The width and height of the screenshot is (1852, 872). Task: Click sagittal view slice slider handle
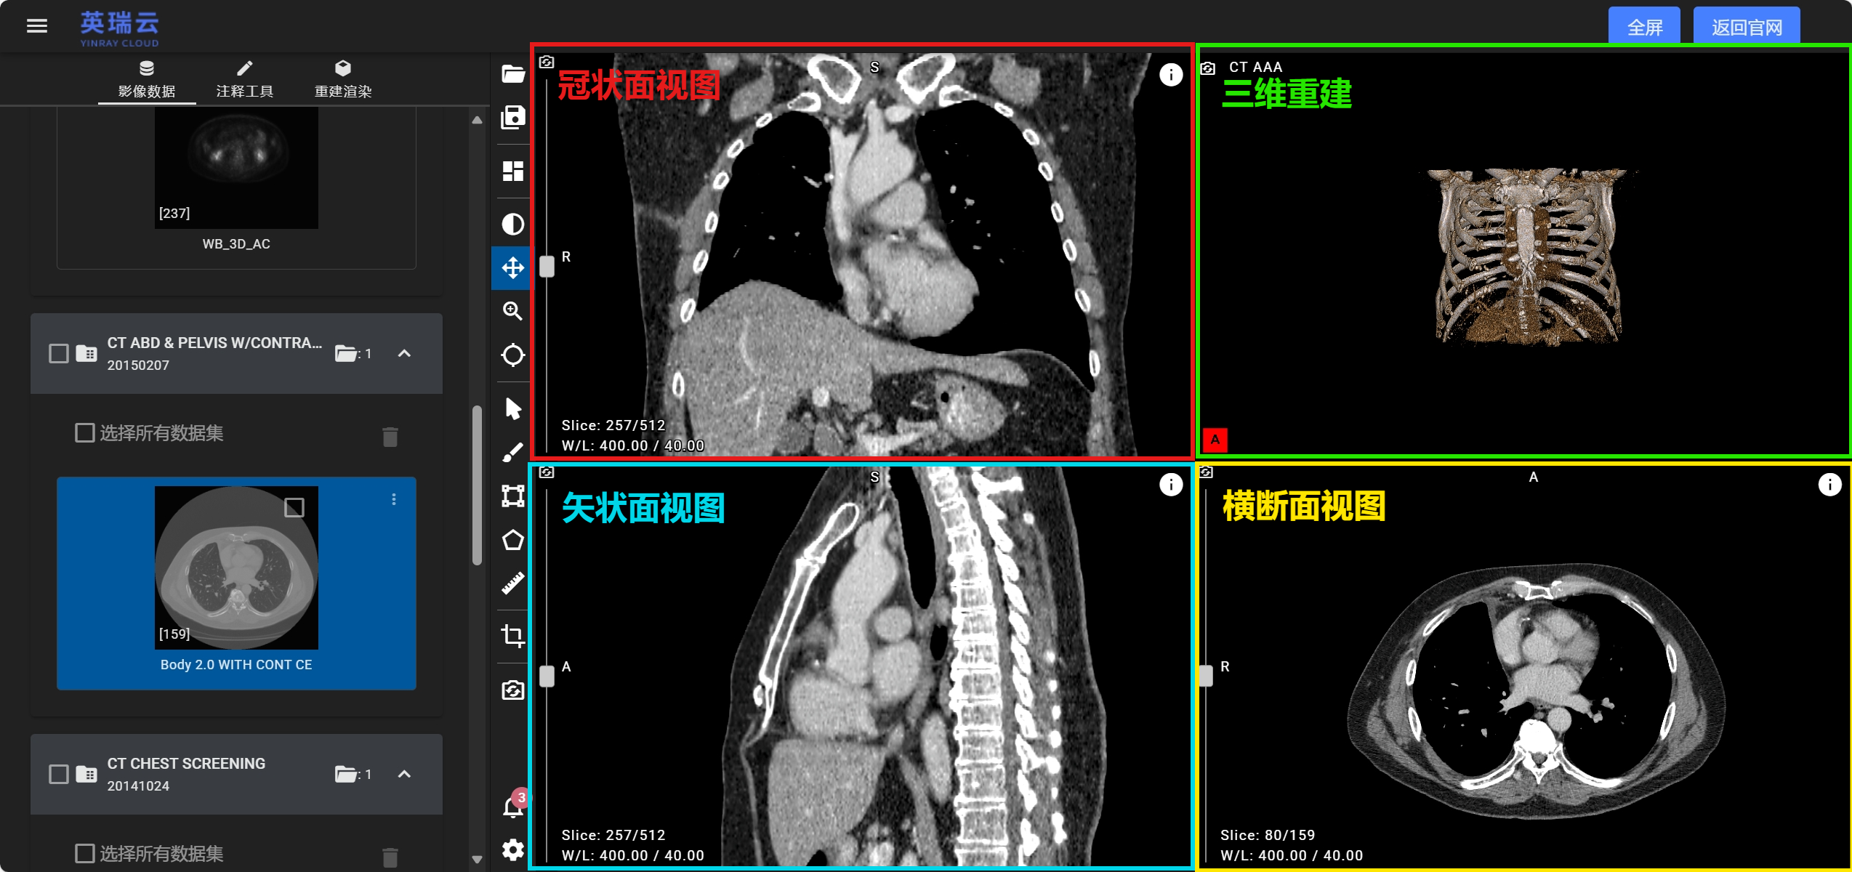(547, 676)
